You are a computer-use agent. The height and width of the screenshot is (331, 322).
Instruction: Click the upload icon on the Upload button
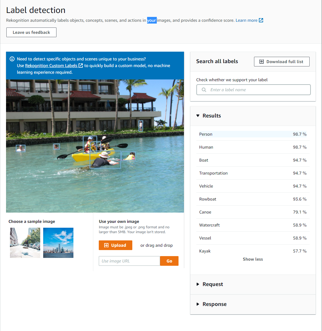106,245
